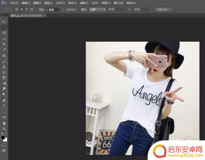Open the background color swatch
The height and width of the screenshot is (160, 205).
tap(6, 140)
